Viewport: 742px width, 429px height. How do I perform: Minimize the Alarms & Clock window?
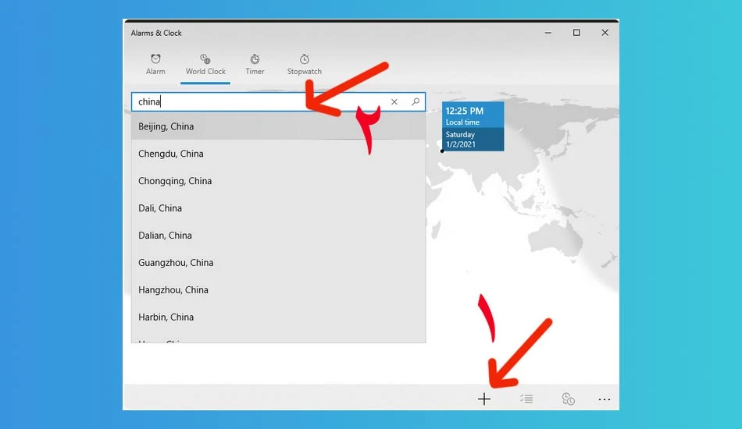pyautogui.click(x=548, y=33)
